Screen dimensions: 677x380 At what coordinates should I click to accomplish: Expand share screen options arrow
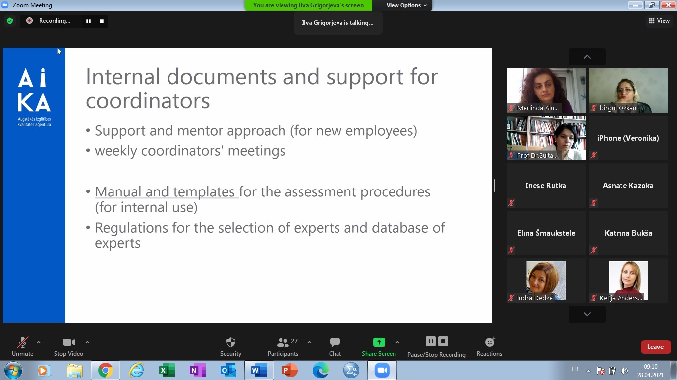[397, 342]
